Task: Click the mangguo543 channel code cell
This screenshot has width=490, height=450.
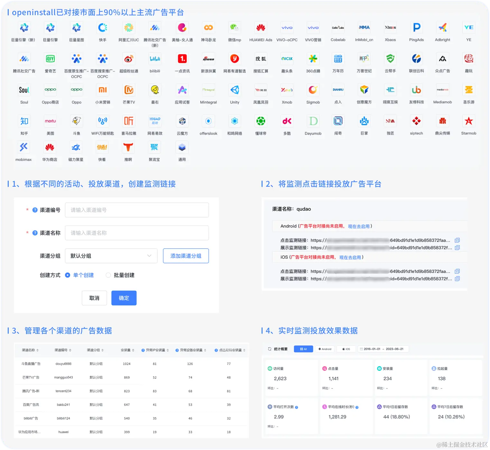Action: pyautogui.click(x=63, y=377)
